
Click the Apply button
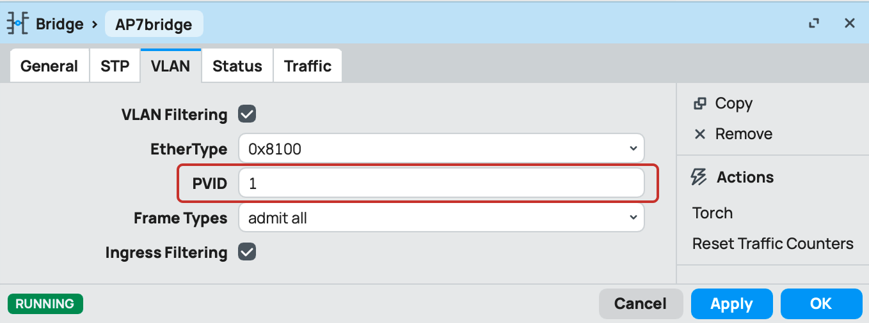731,304
